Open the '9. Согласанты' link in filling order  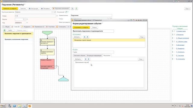coord(180,59)
